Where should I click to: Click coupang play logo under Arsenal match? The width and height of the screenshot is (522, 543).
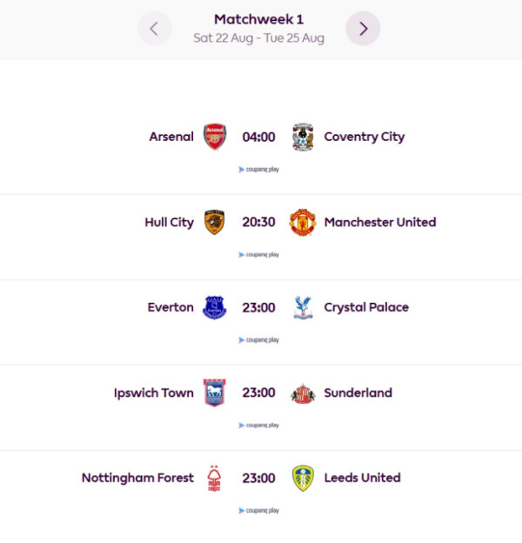point(258,170)
